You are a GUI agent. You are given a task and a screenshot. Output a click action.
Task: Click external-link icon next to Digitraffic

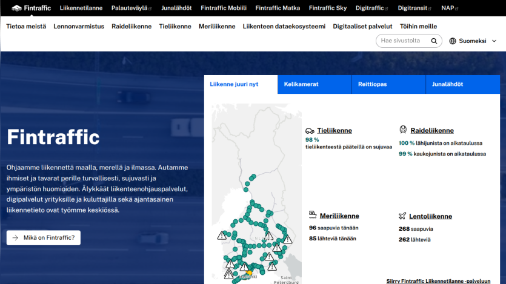[386, 8]
